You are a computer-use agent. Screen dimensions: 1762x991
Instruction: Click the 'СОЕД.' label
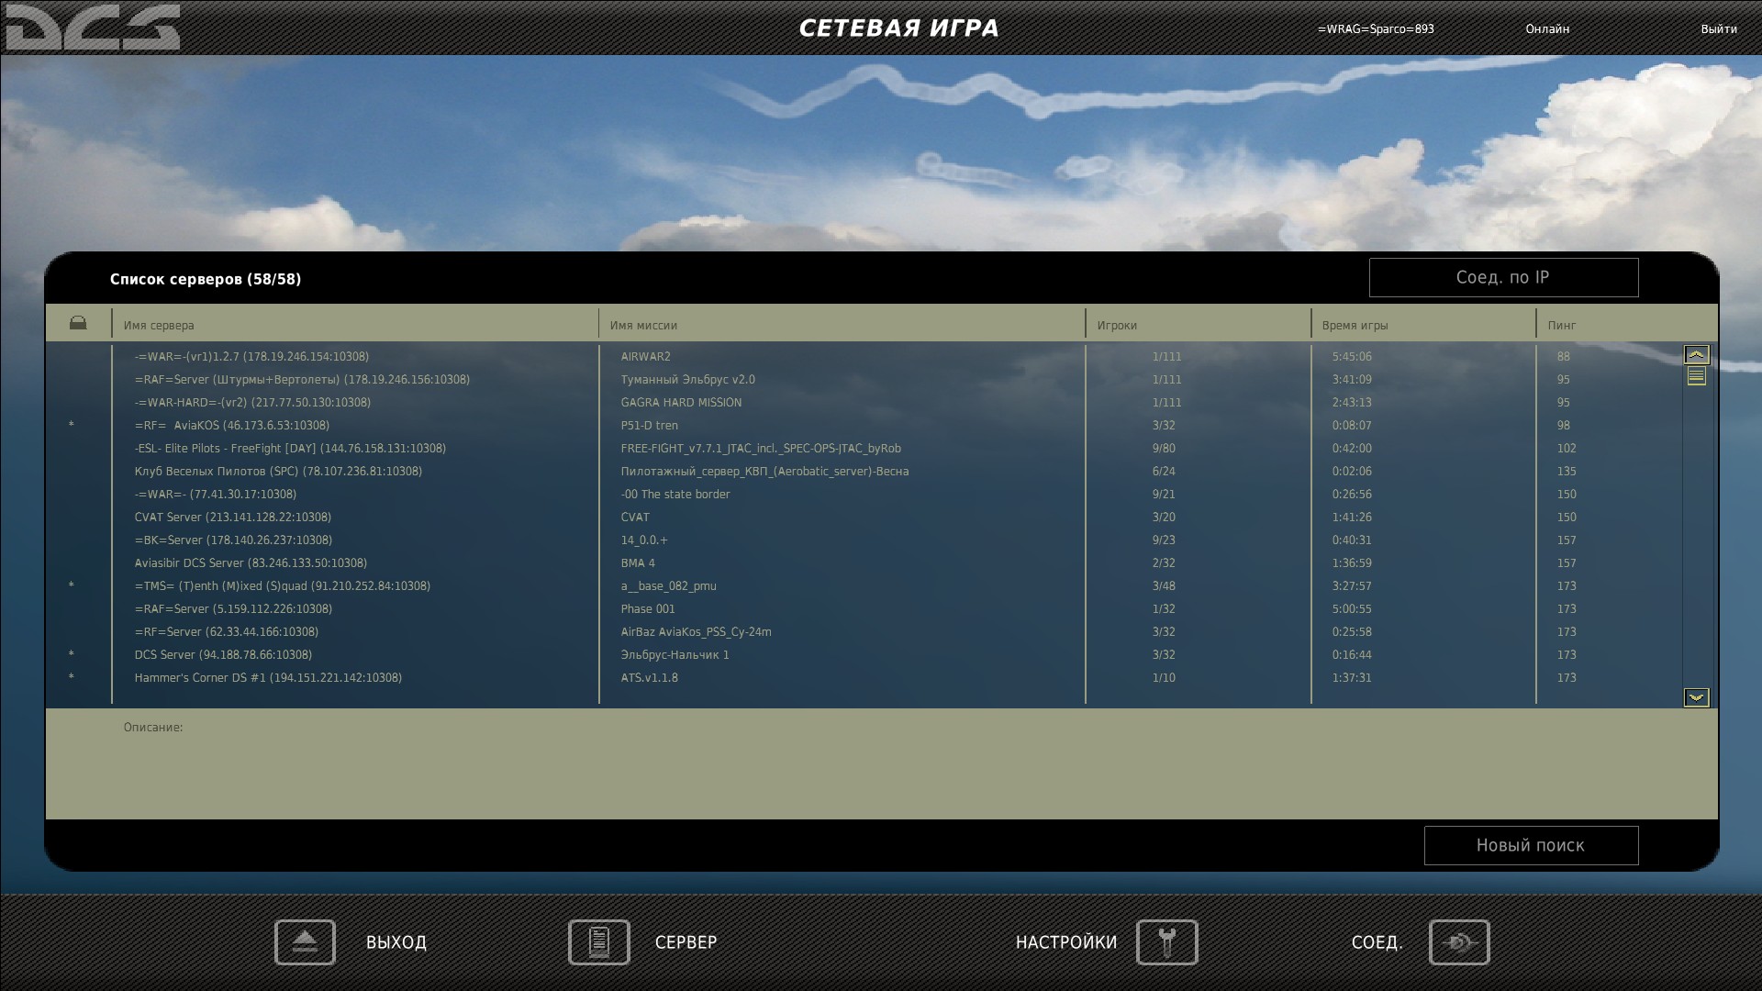1377,942
